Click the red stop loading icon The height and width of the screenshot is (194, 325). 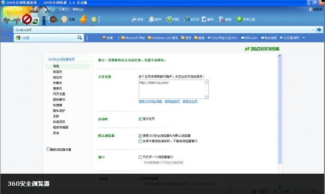point(27,19)
